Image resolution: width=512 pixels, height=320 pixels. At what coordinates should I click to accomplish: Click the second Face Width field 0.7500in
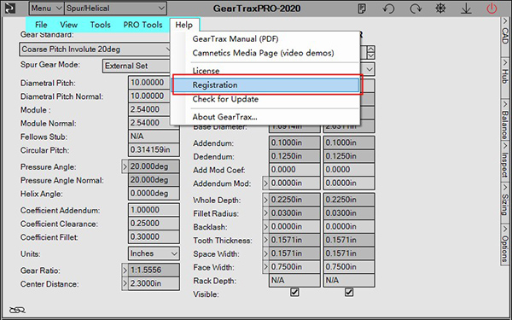pos(349,267)
